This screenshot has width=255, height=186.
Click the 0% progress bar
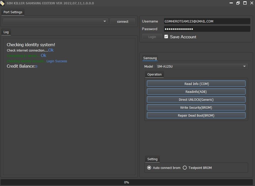point(126,182)
